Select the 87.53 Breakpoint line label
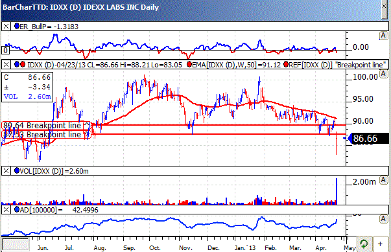 47,135
